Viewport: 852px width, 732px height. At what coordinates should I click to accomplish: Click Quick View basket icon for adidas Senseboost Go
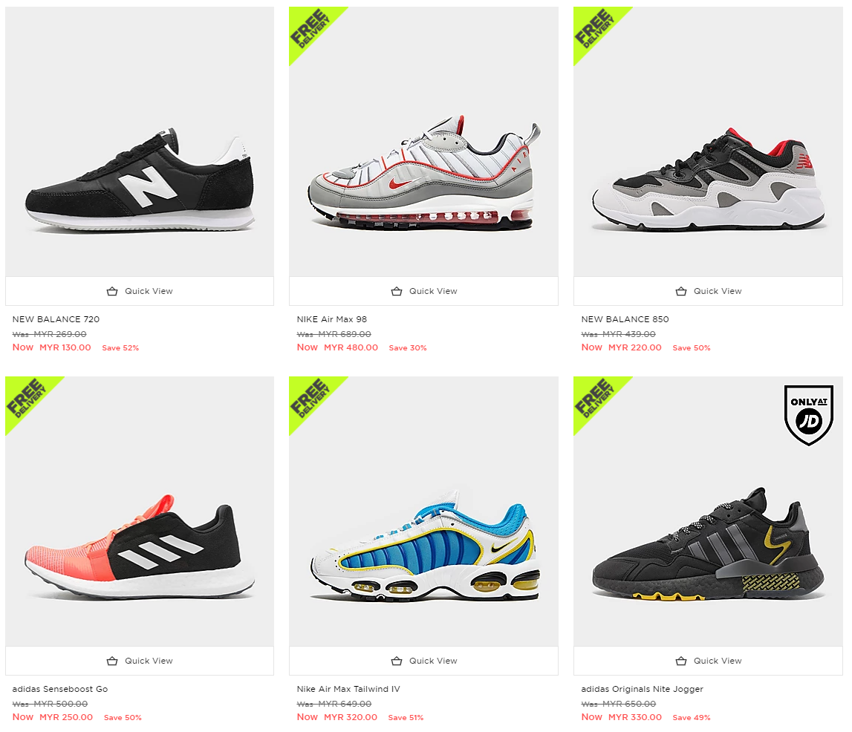[x=112, y=661]
